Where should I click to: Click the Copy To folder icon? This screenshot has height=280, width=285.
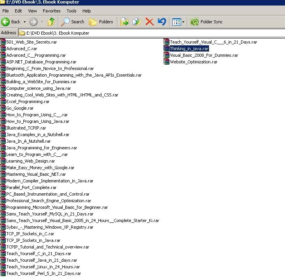tap(137, 22)
